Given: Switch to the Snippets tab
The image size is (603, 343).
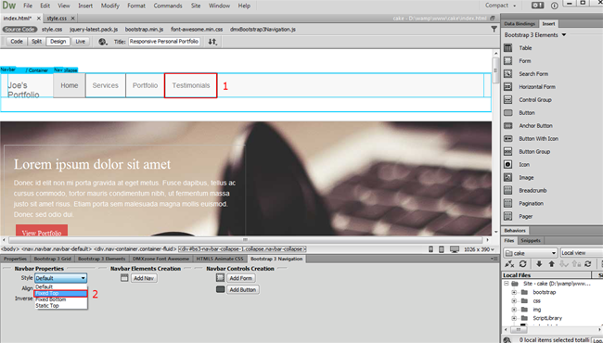Looking at the screenshot, I should (x=531, y=241).
